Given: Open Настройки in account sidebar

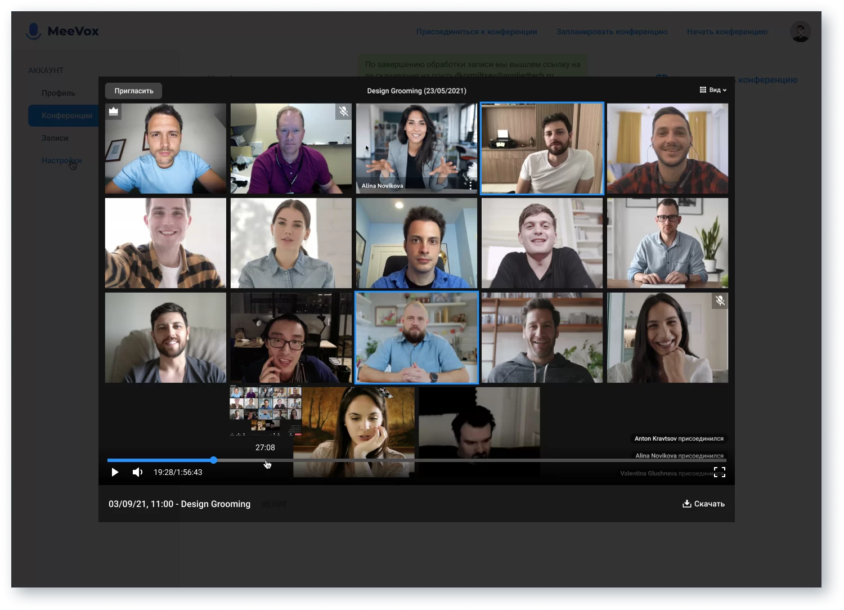Looking at the screenshot, I should (x=61, y=160).
